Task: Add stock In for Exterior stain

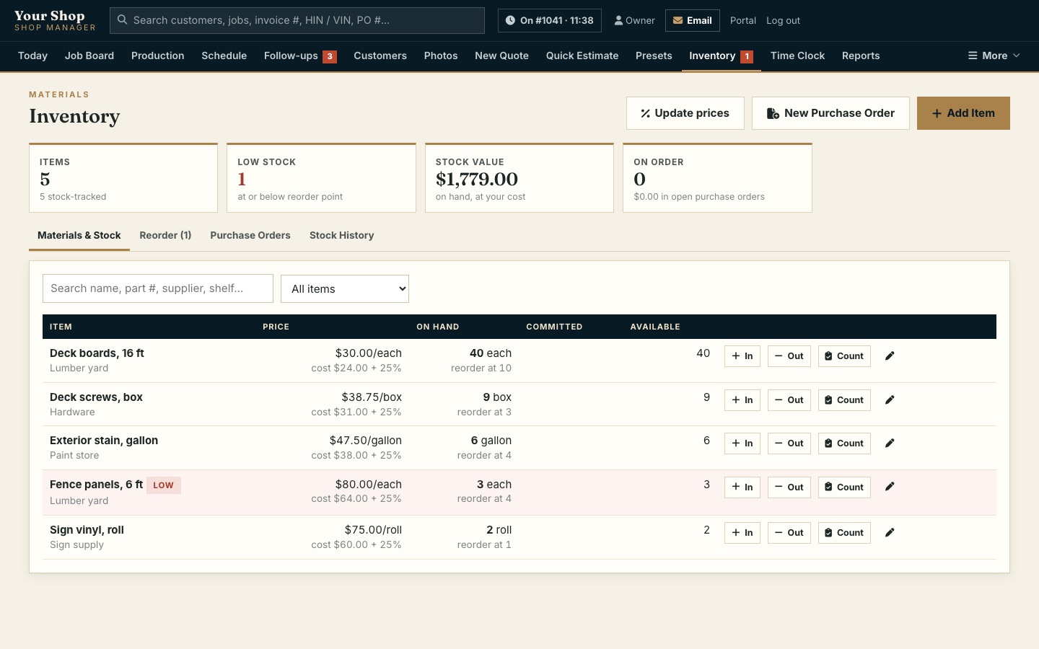Action: tap(742, 443)
